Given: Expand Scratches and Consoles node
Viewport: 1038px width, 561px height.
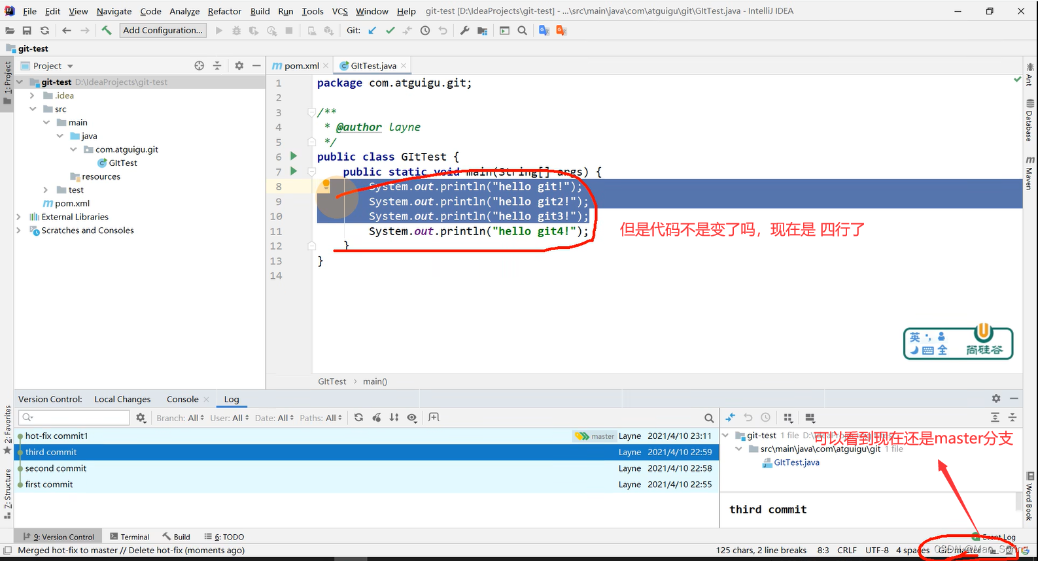Looking at the screenshot, I should (x=18, y=231).
